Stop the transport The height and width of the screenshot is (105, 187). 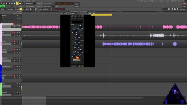coord(20,3)
